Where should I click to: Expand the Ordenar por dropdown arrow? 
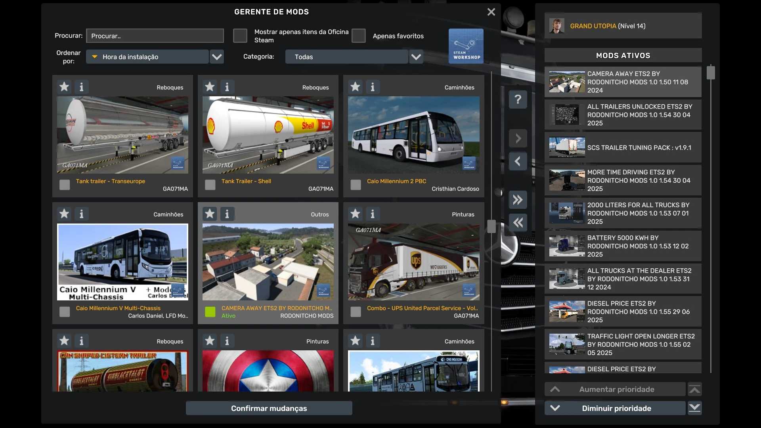tap(217, 57)
